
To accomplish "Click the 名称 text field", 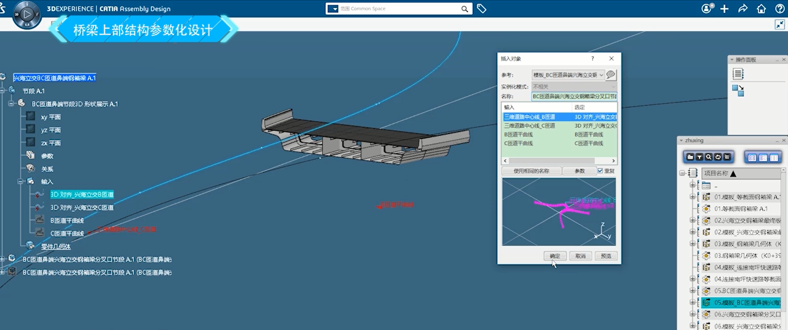I will 574,96.
